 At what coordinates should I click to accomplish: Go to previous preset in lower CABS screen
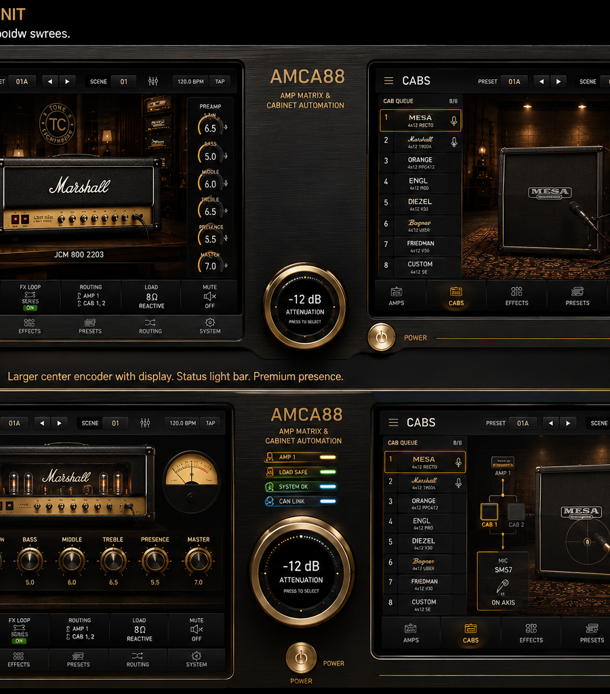click(550, 423)
